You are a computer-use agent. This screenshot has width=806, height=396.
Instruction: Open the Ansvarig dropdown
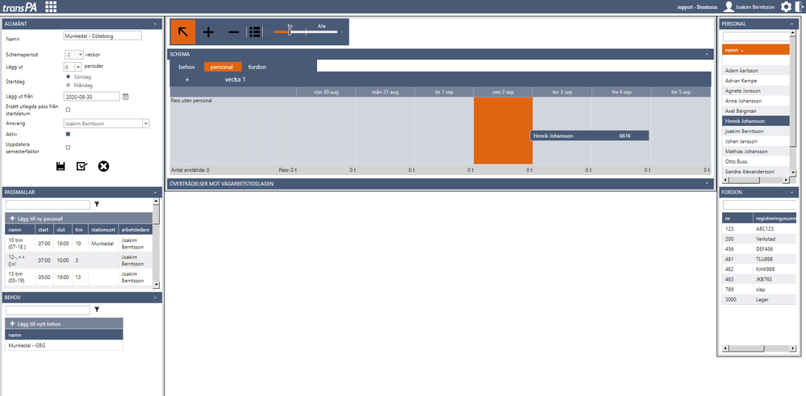pyautogui.click(x=146, y=123)
